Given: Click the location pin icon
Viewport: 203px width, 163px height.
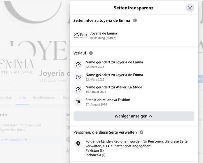Looking at the screenshot, I should (x=78, y=144).
